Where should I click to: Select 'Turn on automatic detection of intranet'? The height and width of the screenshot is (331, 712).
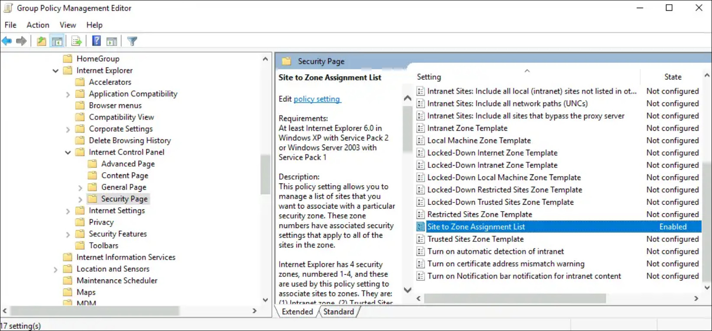pyautogui.click(x=495, y=251)
